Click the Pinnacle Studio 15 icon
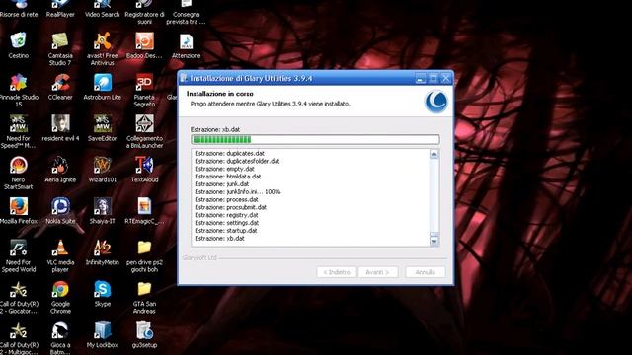 (x=18, y=83)
